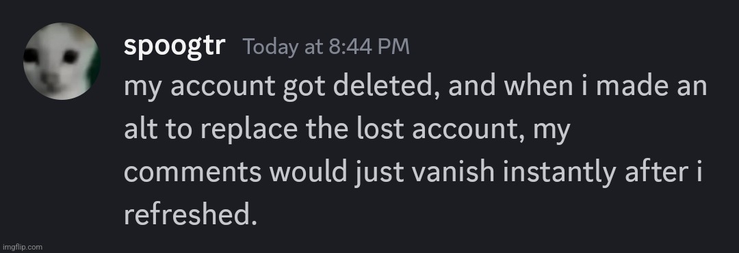Click the word 'replace' in the second line
The width and height of the screenshot is (739, 253).
click(249, 131)
